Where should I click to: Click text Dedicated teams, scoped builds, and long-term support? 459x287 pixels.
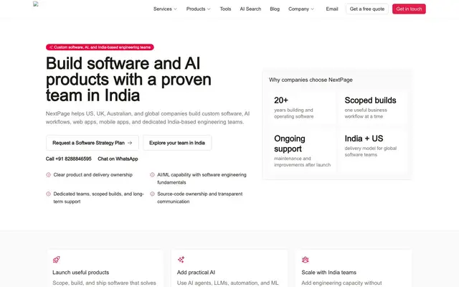point(98,198)
